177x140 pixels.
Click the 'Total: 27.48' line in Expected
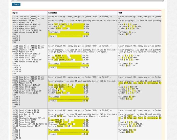(69, 101)
